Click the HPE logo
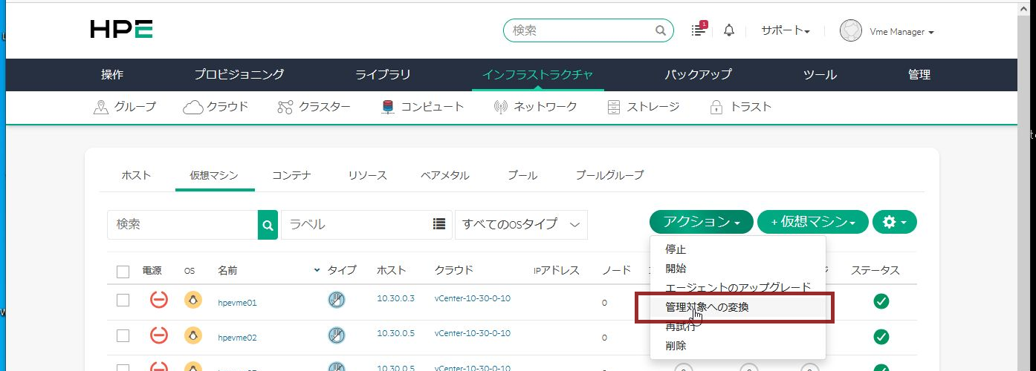This screenshot has width=1036, height=371. [121, 30]
